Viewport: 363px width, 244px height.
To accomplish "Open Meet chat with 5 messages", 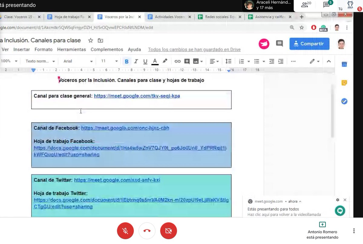I will [x=328, y=4].
